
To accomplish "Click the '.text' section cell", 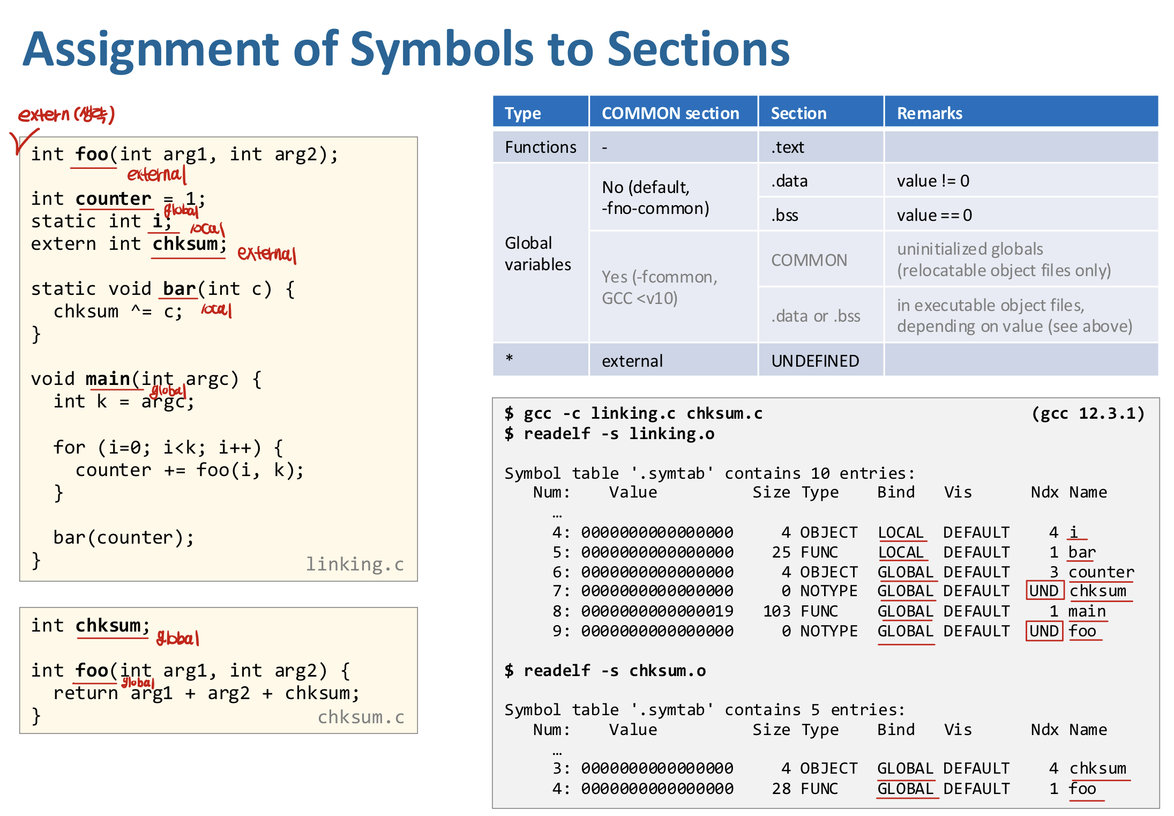I will (820, 147).
